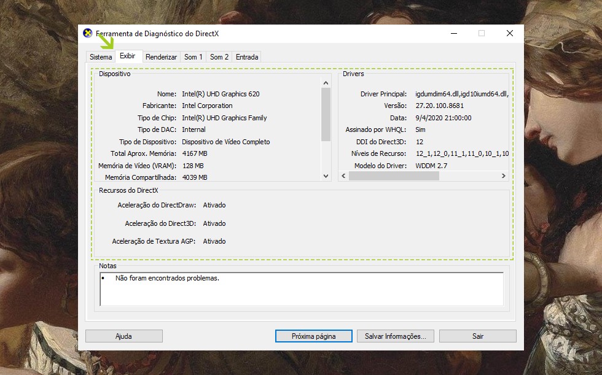This screenshot has width=602, height=375.
Task: Click the Próxima página button
Action: coord(313,336)
